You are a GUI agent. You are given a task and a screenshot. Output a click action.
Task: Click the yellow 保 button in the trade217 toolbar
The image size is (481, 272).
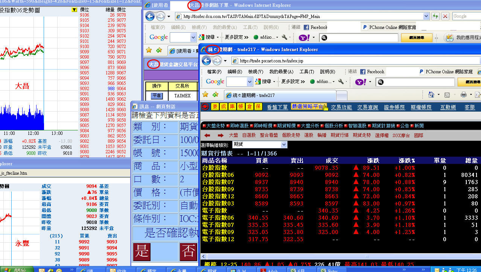tap(258, 107)
